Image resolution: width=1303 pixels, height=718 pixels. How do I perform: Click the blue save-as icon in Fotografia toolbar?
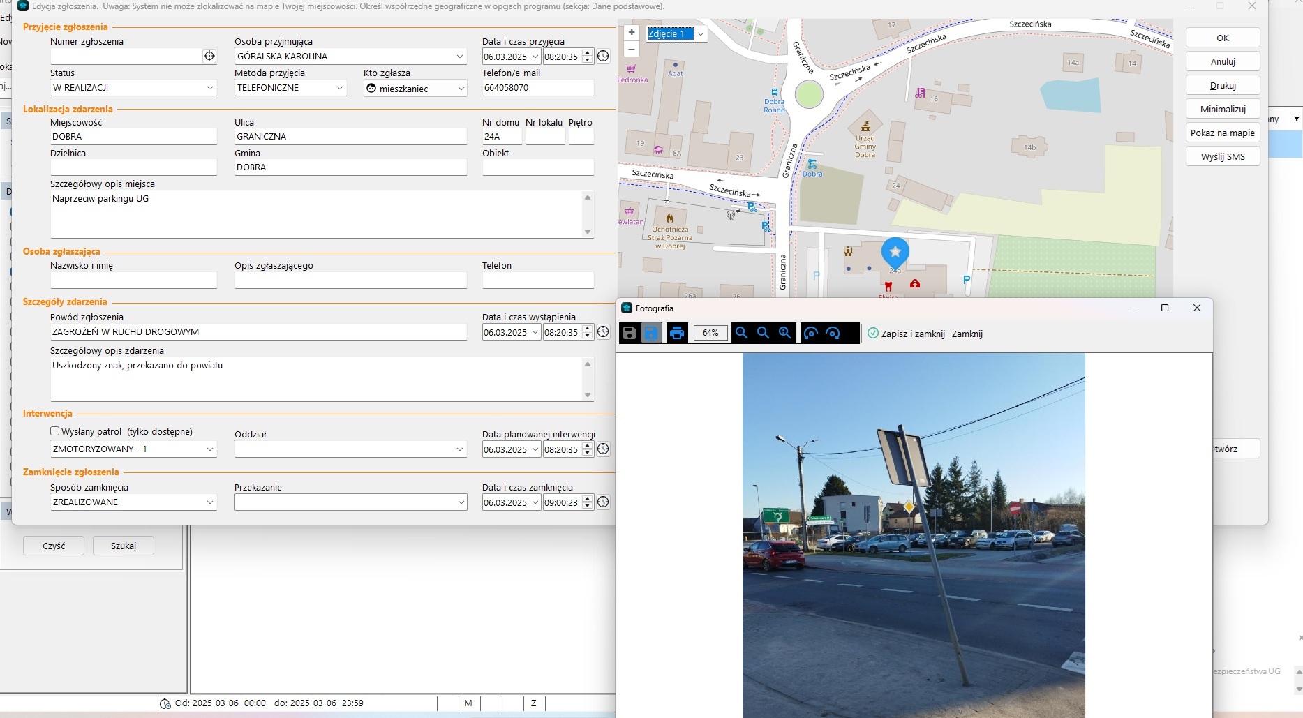click(x=651, y=334)
